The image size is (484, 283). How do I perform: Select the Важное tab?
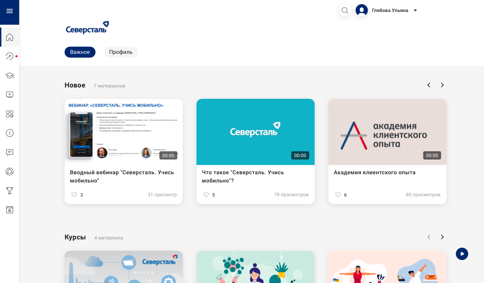[x=80, y=52]
